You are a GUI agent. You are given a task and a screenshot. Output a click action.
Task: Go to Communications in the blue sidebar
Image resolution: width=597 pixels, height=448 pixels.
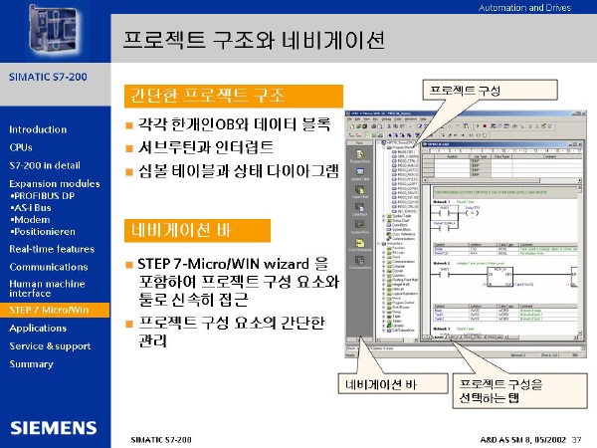pyautogui.click(x=49, y=267)
